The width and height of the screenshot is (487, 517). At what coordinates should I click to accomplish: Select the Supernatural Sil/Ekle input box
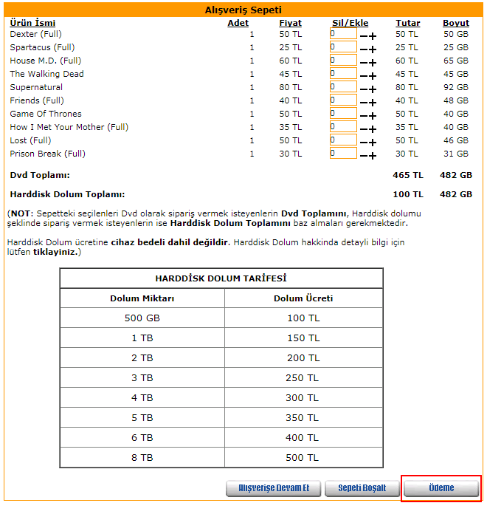343,86
